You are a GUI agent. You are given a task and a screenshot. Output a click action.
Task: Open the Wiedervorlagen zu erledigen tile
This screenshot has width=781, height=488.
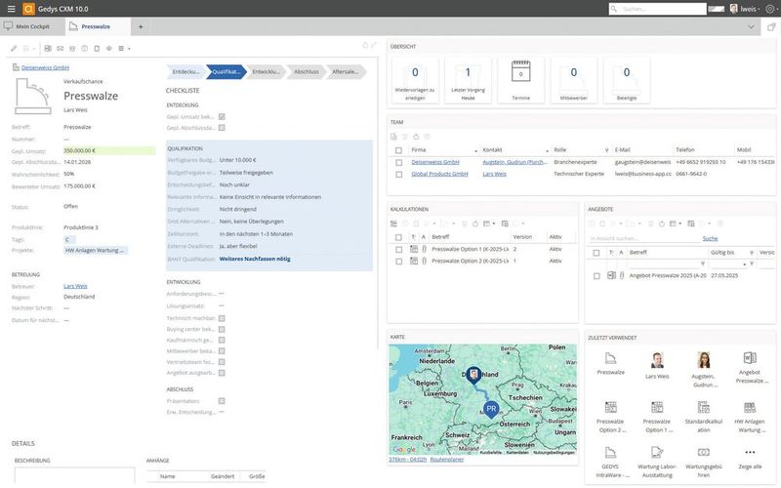tap(415, 80)
